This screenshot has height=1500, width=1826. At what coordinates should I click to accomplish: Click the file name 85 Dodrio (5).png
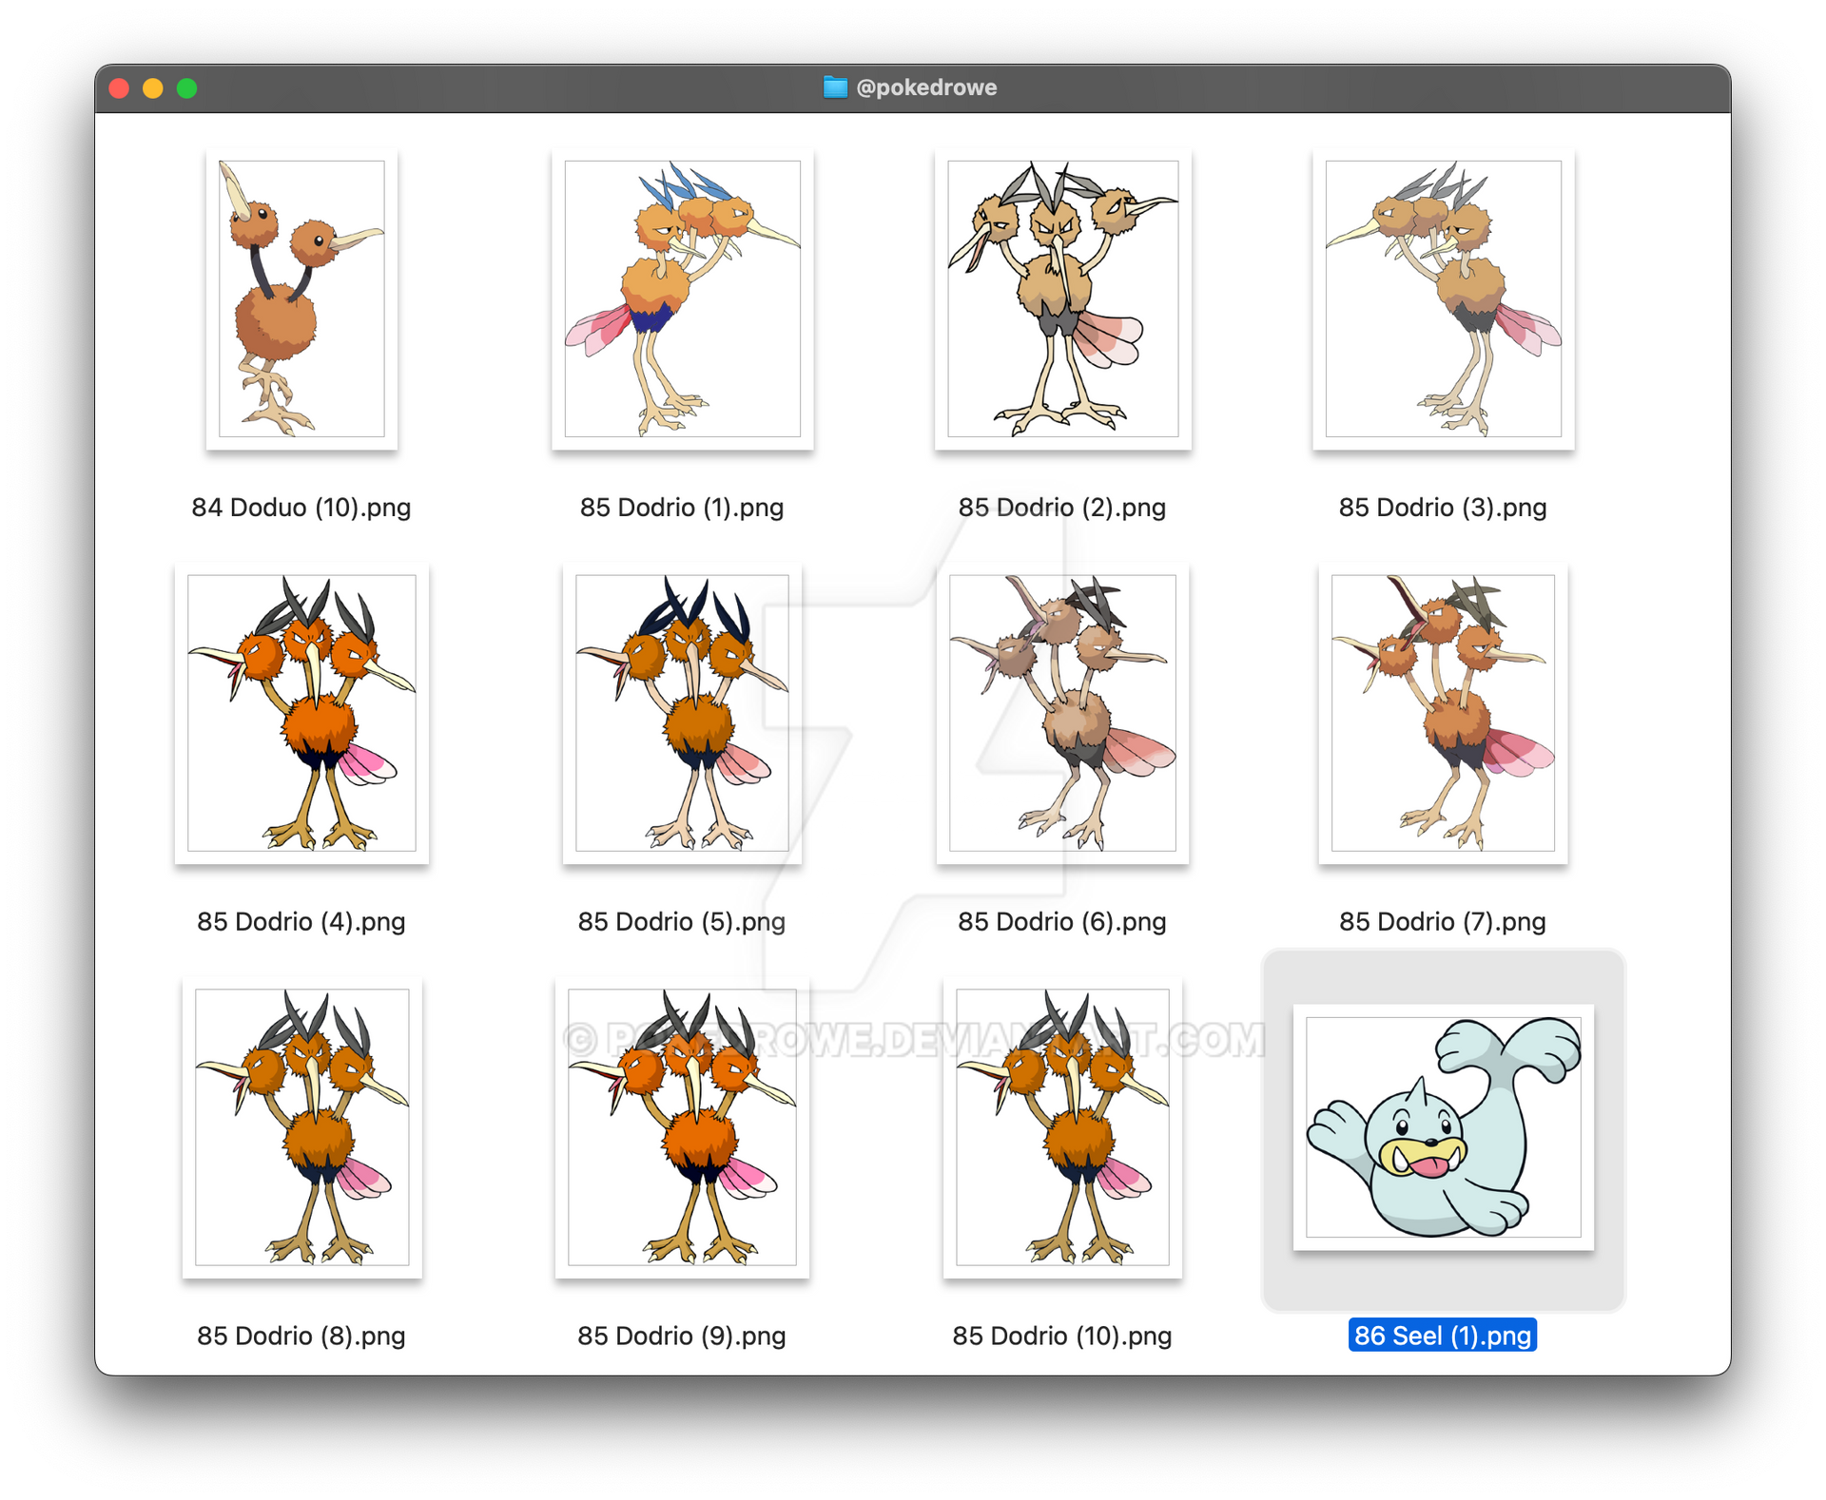click(x=682, y=921)
